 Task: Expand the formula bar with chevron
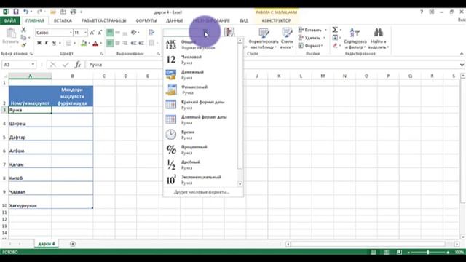462,65
